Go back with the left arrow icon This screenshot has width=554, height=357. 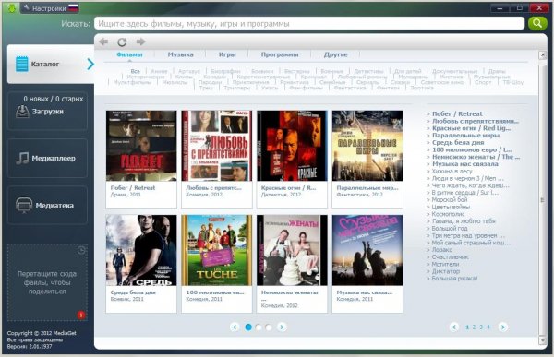click(x=103, y=42)
